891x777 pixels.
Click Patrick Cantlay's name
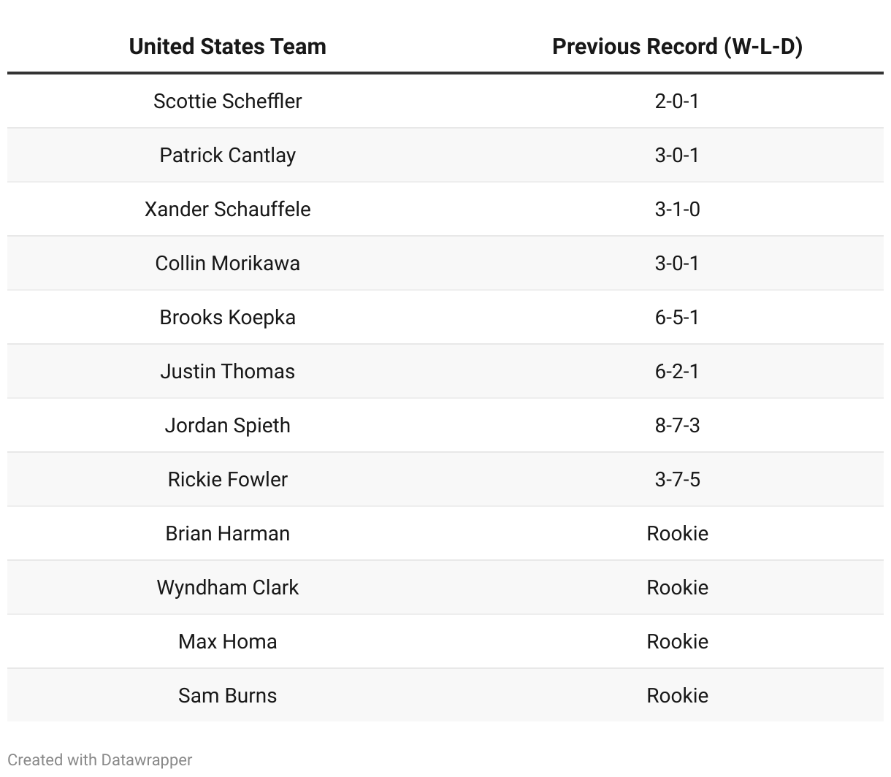point(227,155)
